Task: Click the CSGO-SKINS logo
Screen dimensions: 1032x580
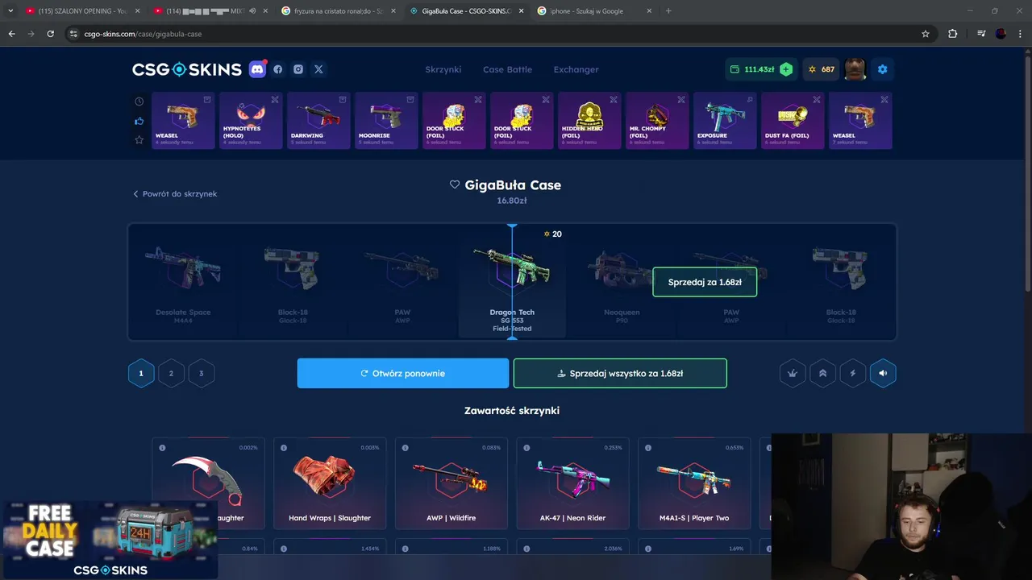Action: click(x=187, y=69)
